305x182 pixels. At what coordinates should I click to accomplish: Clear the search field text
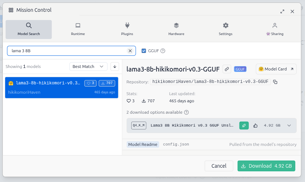[130, 51]
